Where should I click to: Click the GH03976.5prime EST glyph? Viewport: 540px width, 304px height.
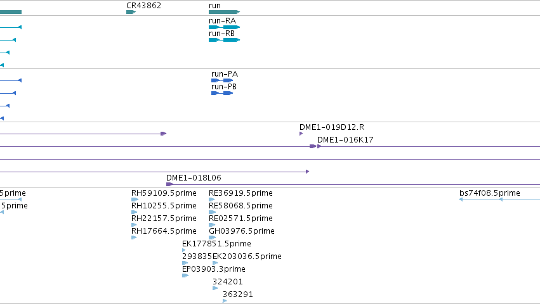(213, 237)
